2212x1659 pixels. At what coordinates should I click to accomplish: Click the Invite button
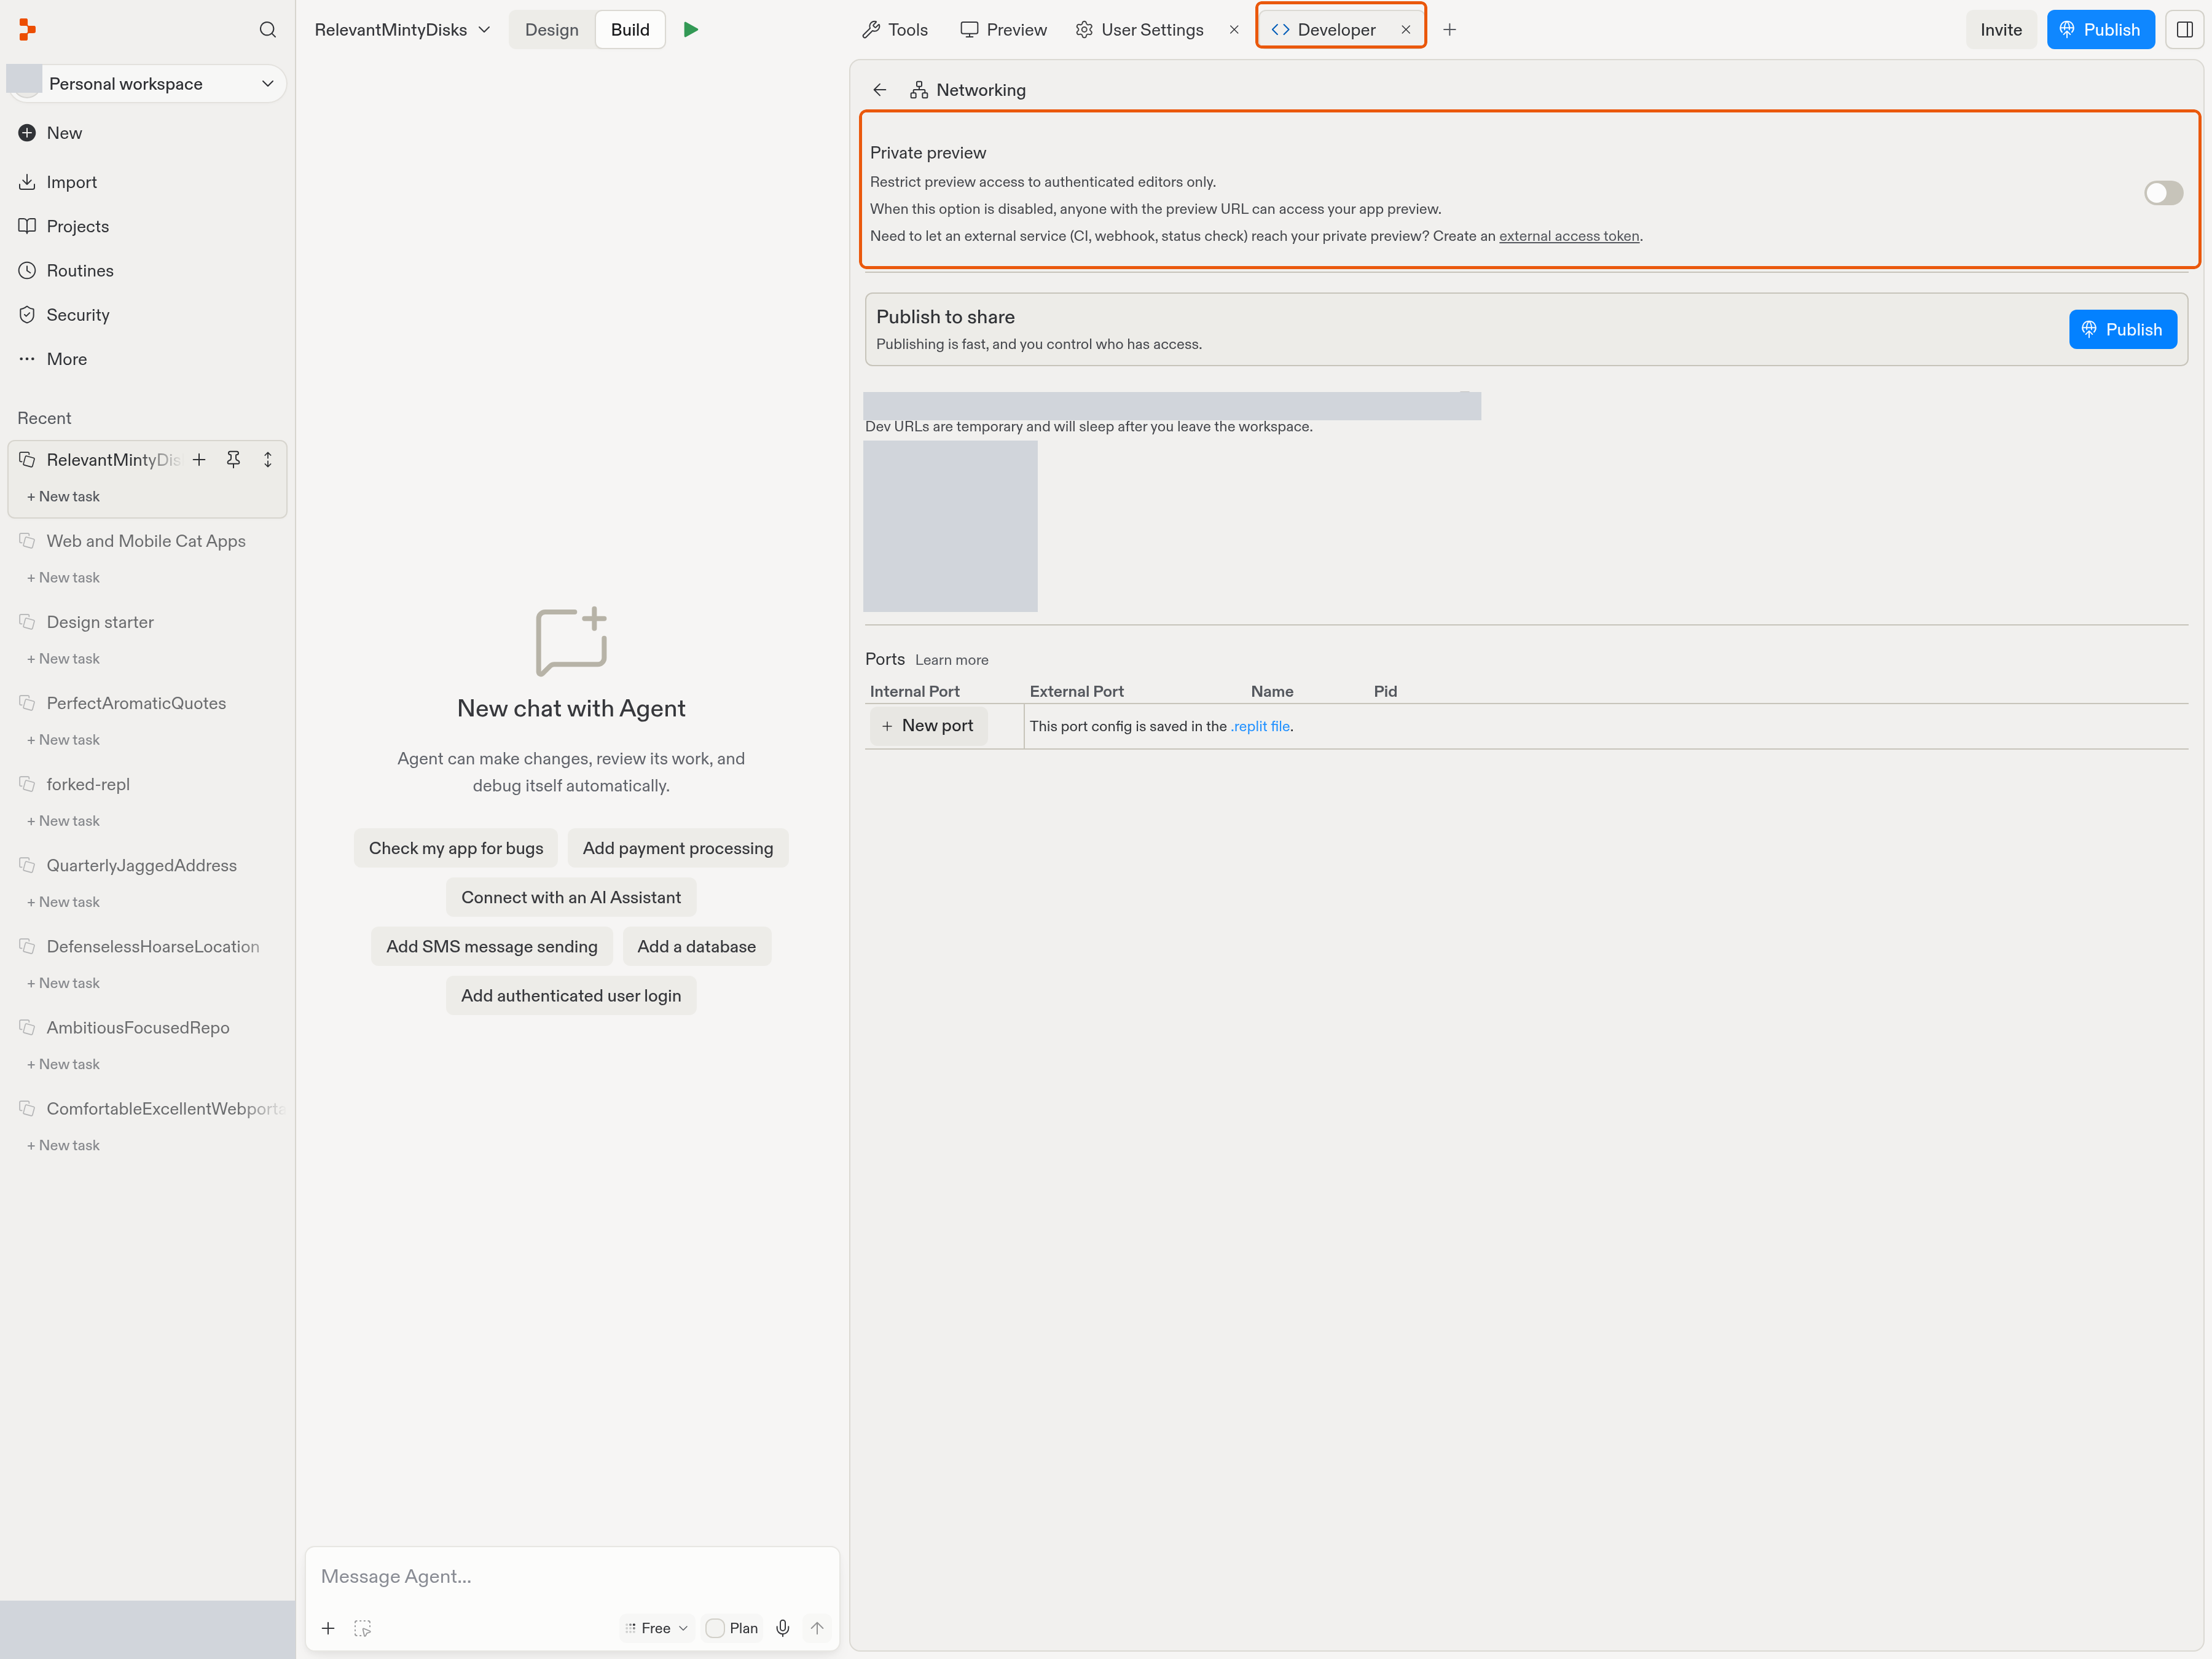coord(2001,30)
